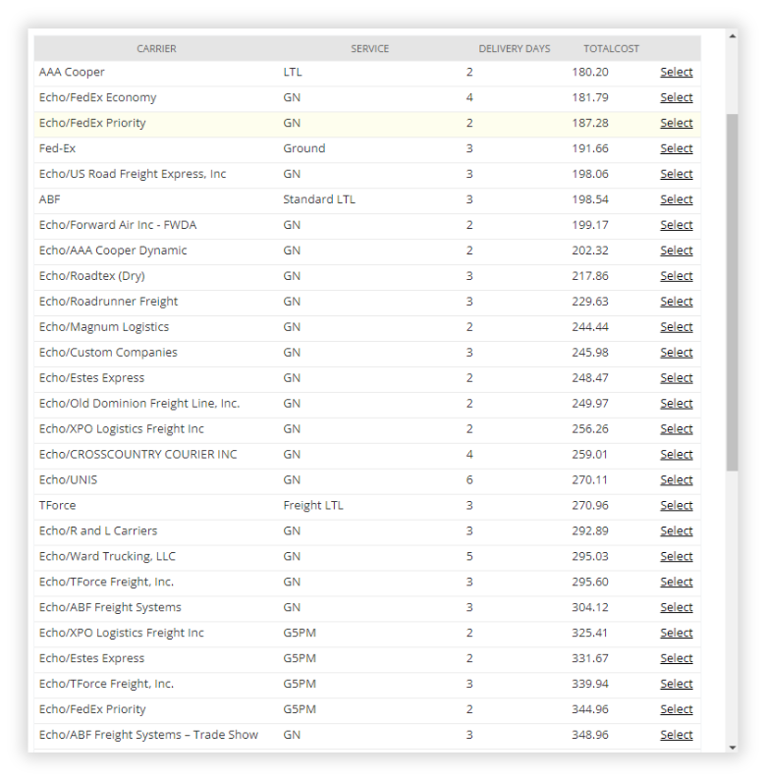Click the 'Ground' service cell
This screenshot has width=766, height=781.
304,148
